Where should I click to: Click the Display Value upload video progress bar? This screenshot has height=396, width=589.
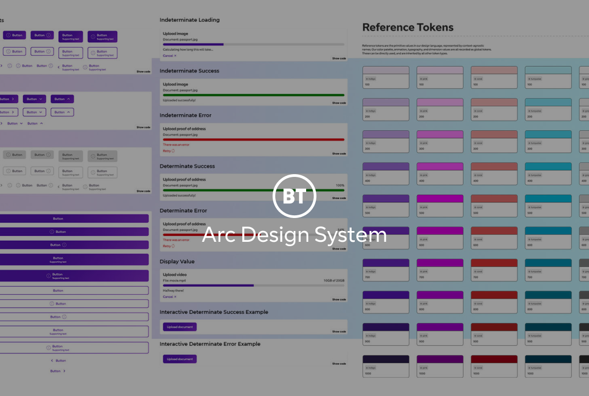click(x=254, y=285)
